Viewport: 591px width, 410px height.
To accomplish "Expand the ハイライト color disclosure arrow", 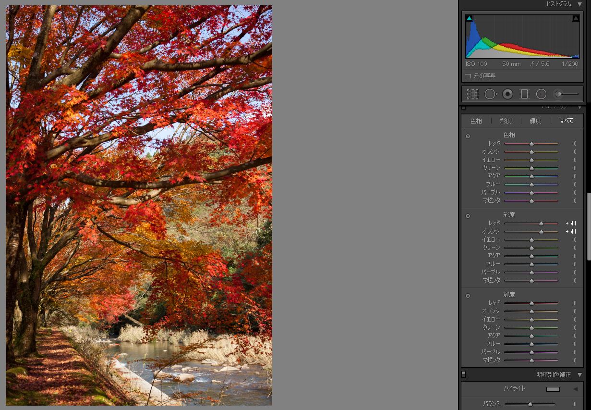I will (x=575, y=389).
